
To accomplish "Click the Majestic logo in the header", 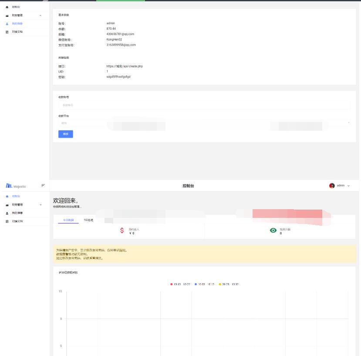I will (x=16, y=186).
